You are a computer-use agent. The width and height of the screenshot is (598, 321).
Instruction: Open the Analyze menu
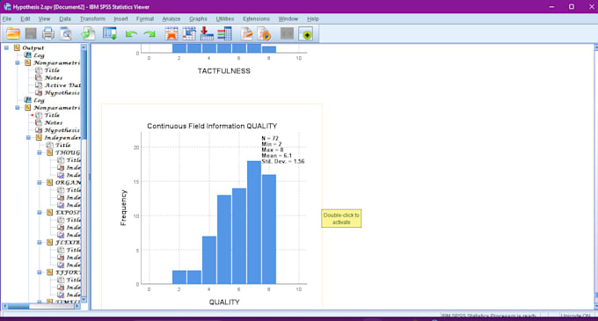(171, 18)
